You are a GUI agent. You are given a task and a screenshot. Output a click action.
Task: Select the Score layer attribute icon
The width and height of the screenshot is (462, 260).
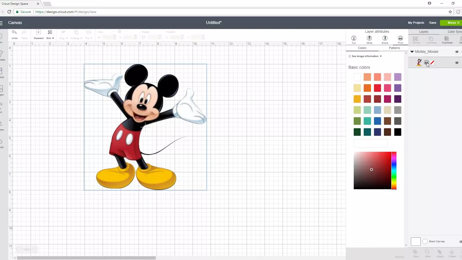coord(385,38)
